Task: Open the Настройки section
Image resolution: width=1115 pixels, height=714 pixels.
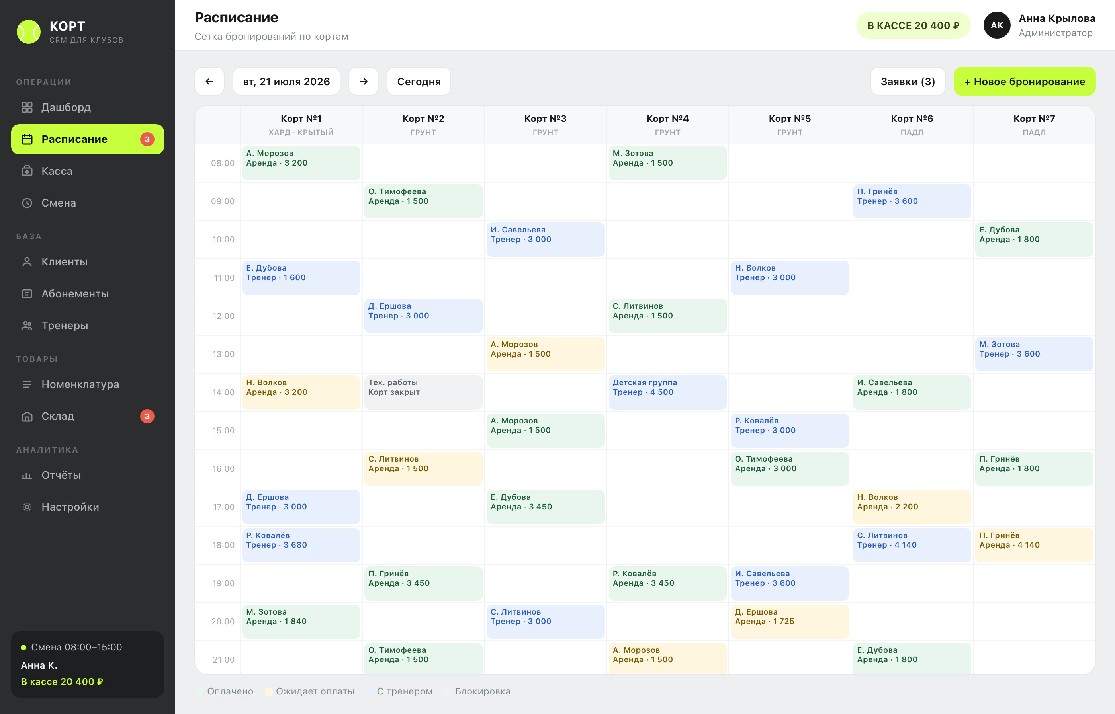Action: 88,507
